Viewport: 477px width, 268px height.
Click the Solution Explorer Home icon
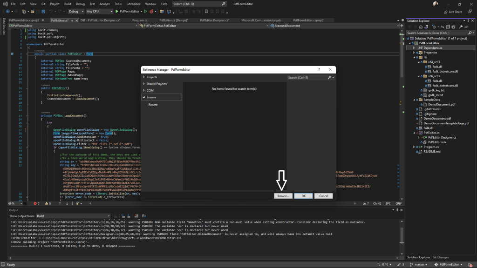pyautogui.click(x=421, y=27)
